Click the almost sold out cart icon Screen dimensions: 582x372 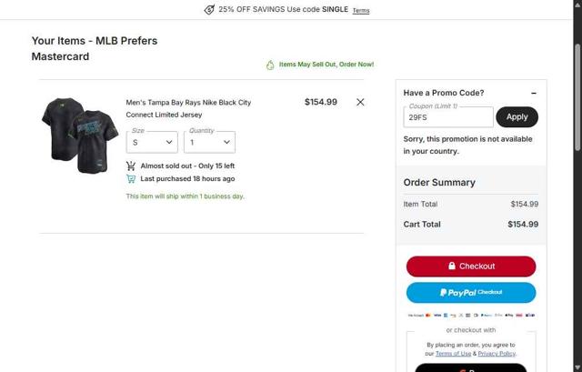pyautogui.click(x=131, y=166)
